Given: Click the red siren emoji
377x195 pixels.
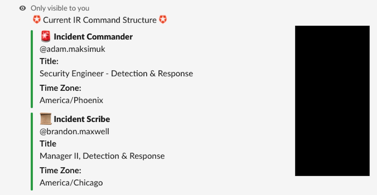Looking at the screenshot, I should click(46, 37).
